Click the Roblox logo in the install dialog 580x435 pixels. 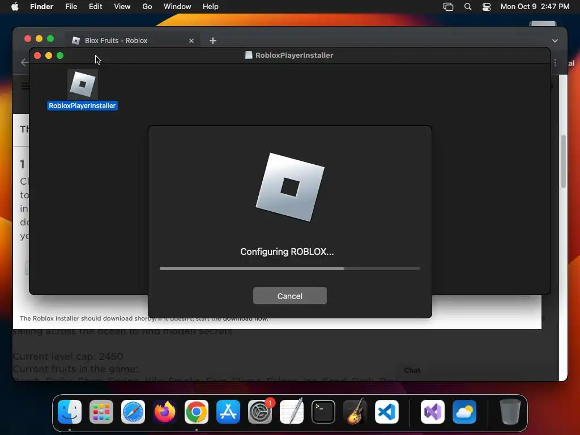tap(290, 187)
